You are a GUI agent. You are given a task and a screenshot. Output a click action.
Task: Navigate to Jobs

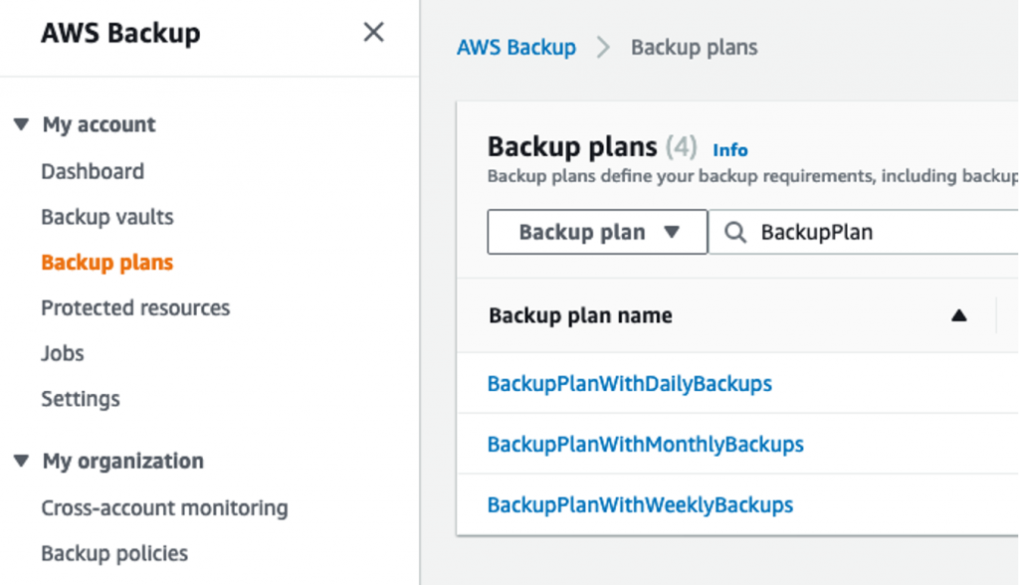(63, 353)
